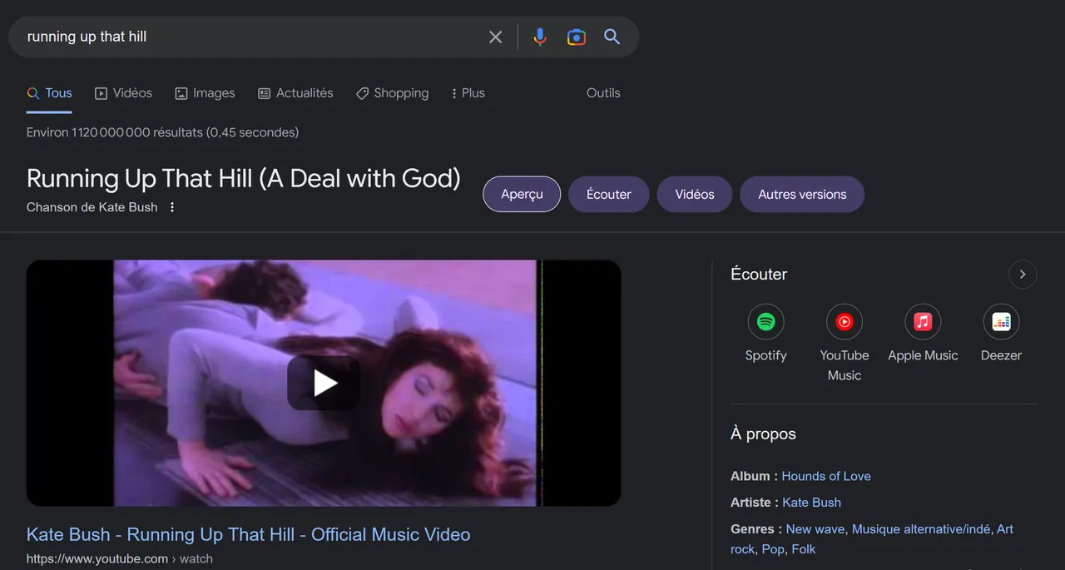
Task: Open the Kate Bush artist link
Action: pyautogui.click(x=812, y=503)
